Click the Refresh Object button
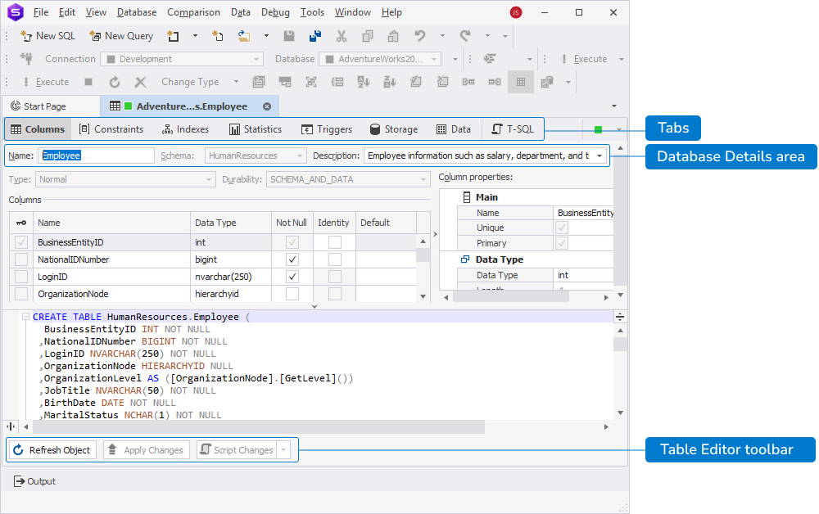 pos(52,450)
